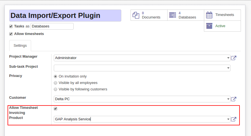Open the Timesheets calendar icon
The height and width of the screenshot is (136, 251).
tap(209, 15)
